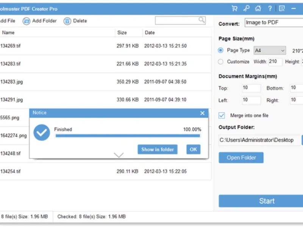The width and height of the screenshot is (303, 227).
Task: Expand details arrow in Notice dialog
Action: coord(119,155)
